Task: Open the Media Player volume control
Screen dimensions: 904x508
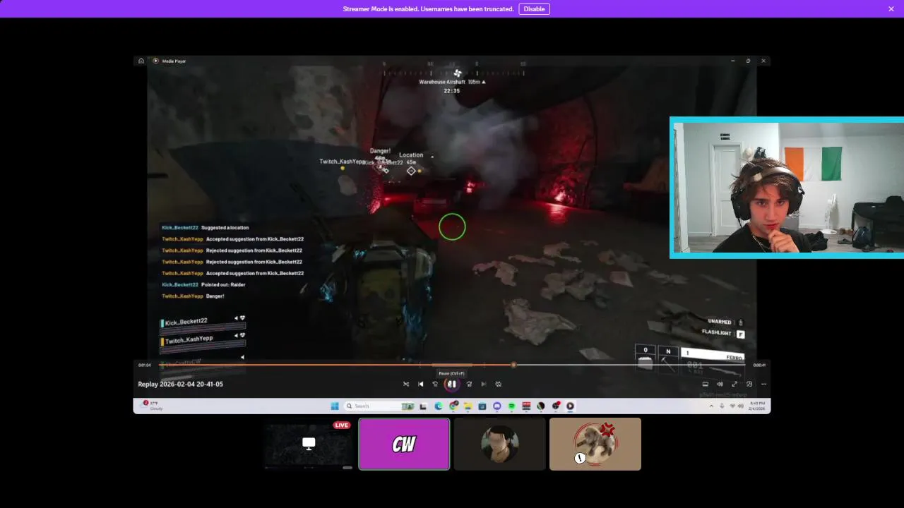Action: click(720, 384)
